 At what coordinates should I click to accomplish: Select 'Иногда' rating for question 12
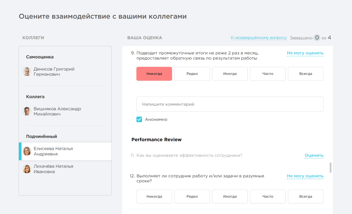(x=230, y=196)
